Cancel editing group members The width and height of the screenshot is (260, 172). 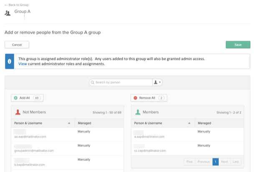coord(17,45)
